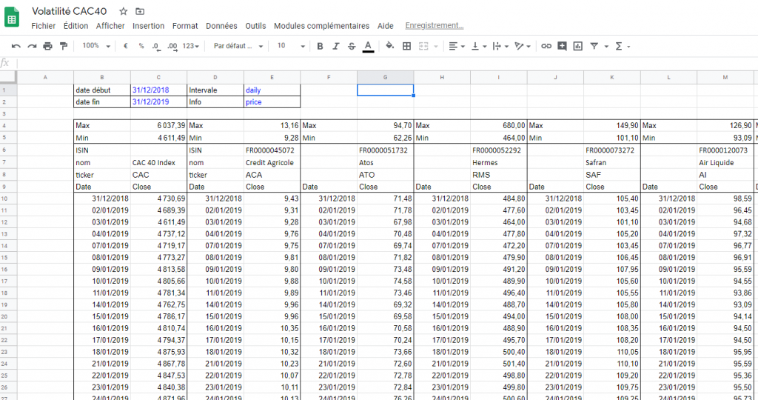
Task: Select the 6 037,39 max cell
Action: [158, 126]
